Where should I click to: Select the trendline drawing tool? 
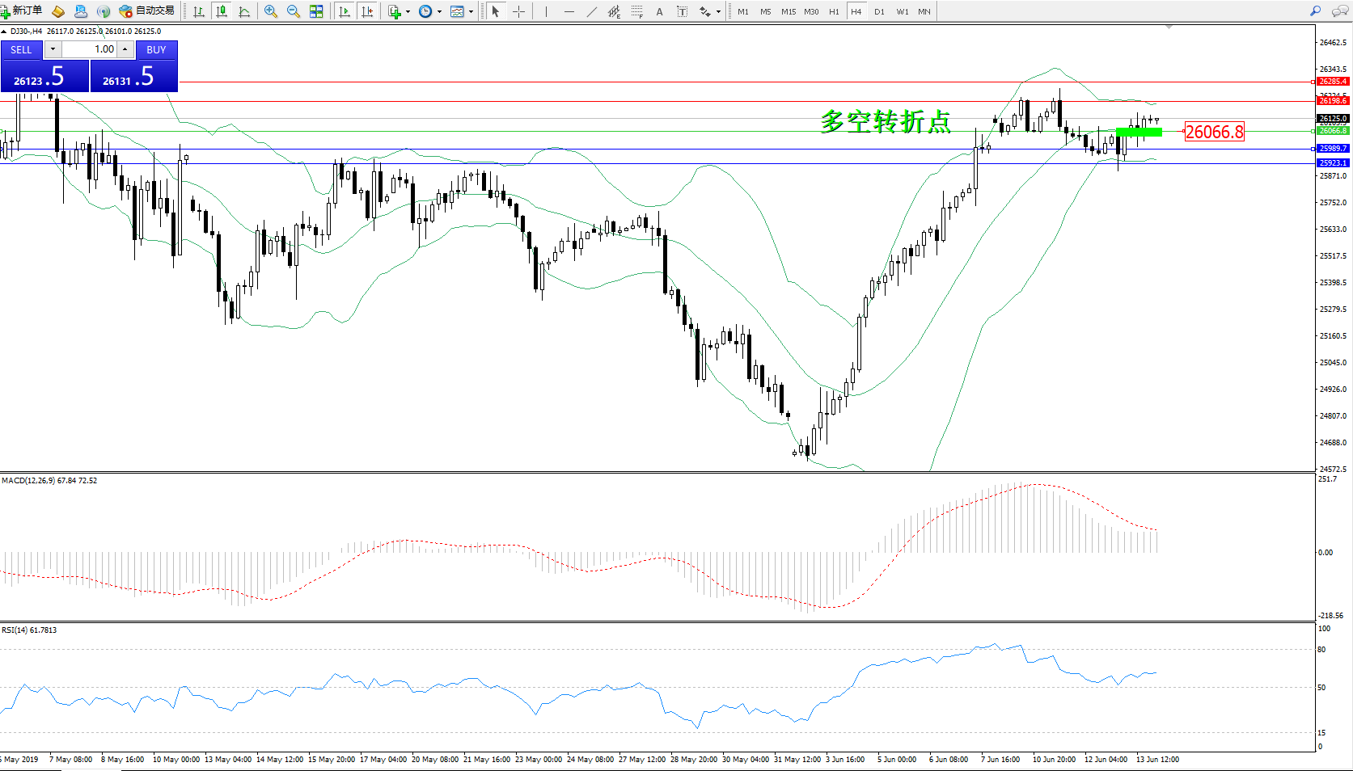592,11
